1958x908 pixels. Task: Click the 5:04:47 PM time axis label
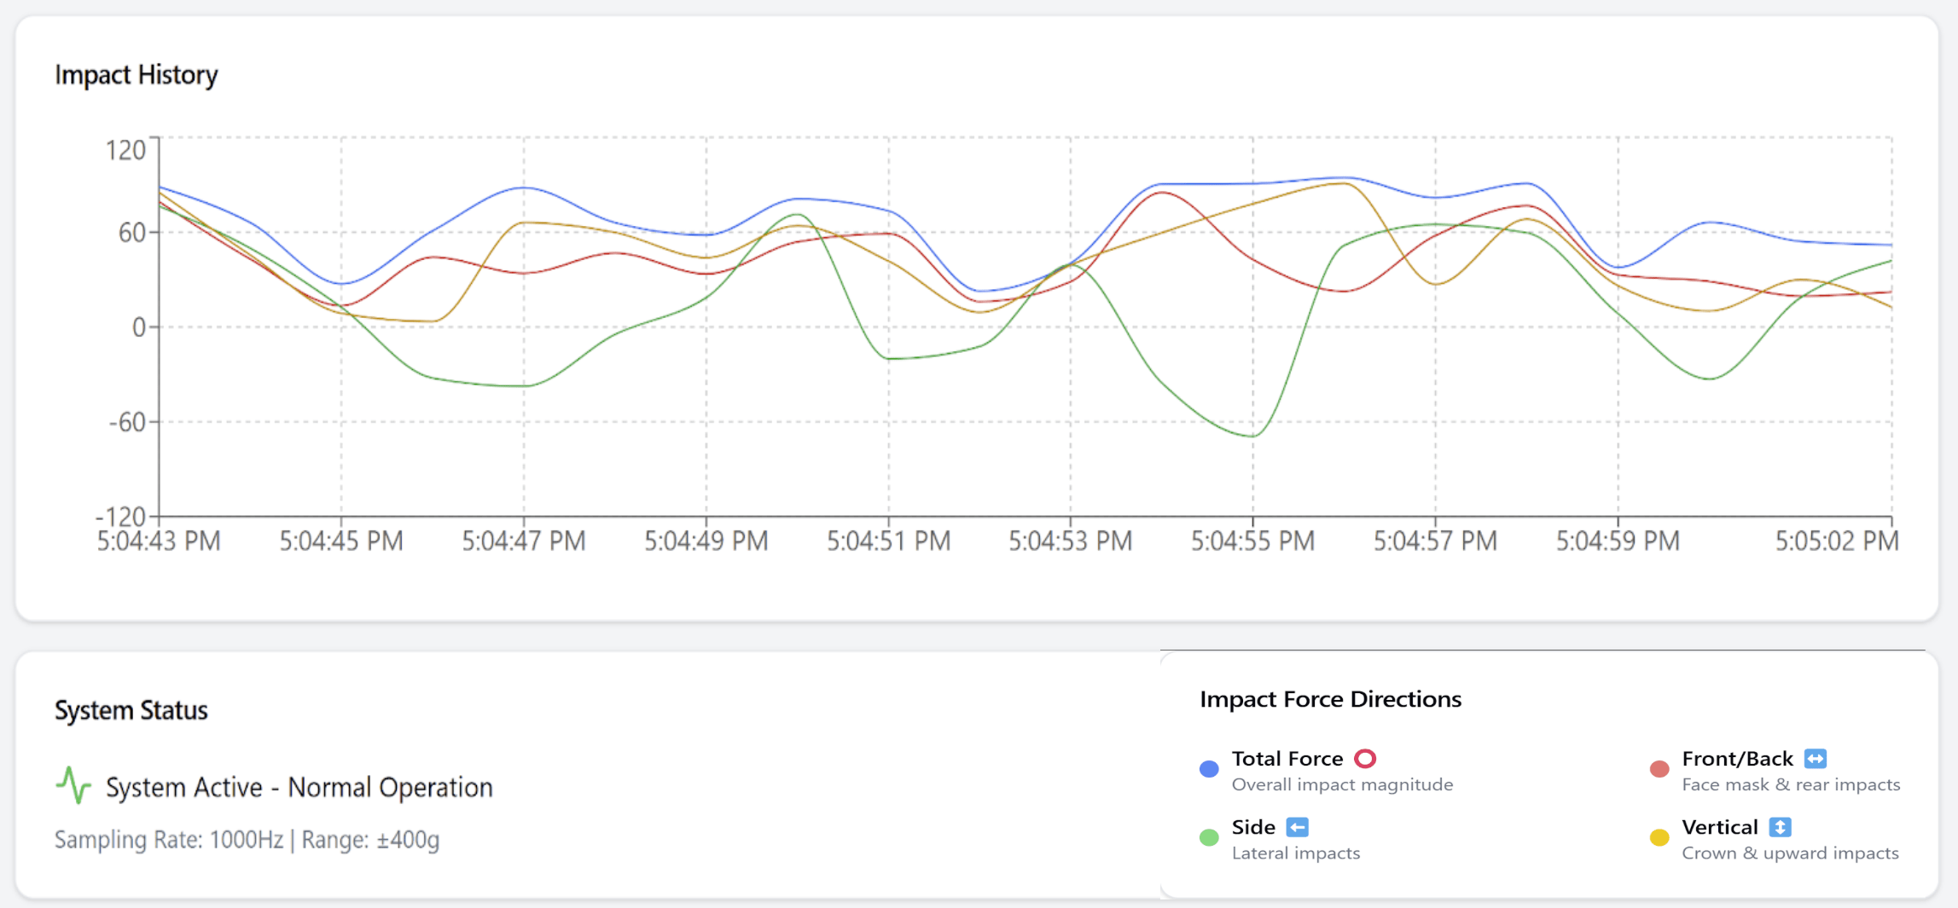point(524,541)
